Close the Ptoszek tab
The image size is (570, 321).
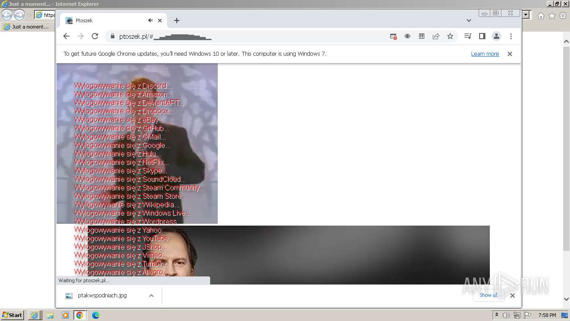coord(160,21)
